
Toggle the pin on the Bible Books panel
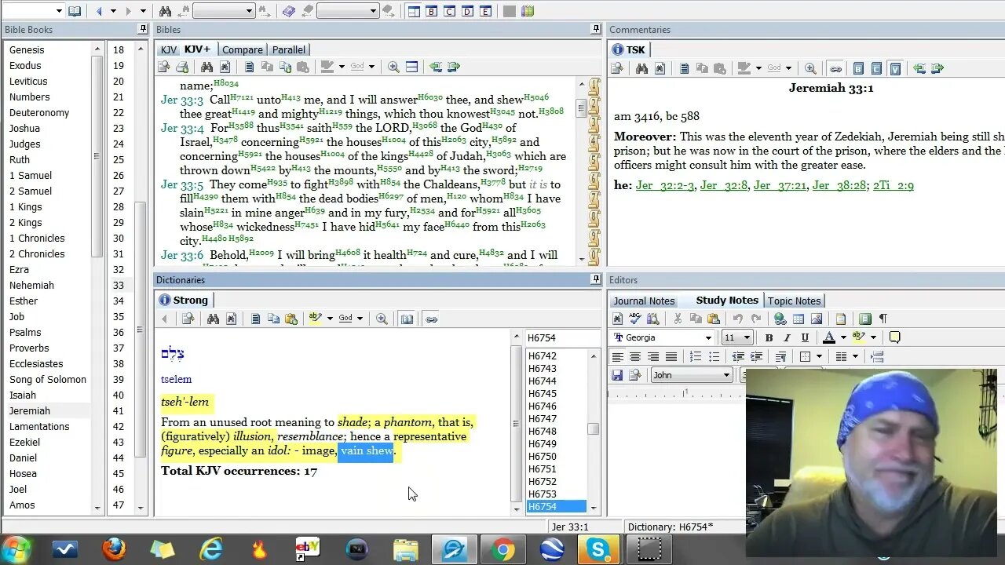[x=143, y=29]
